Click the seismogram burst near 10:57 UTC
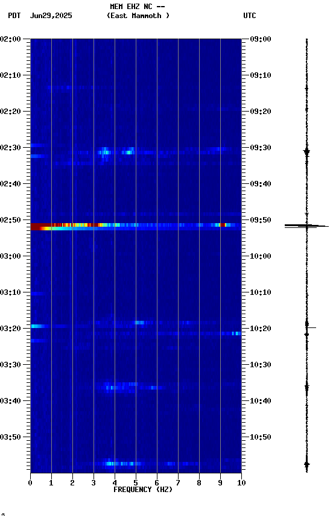This screenshot has height=521, width=333. (x=306, y=464)
